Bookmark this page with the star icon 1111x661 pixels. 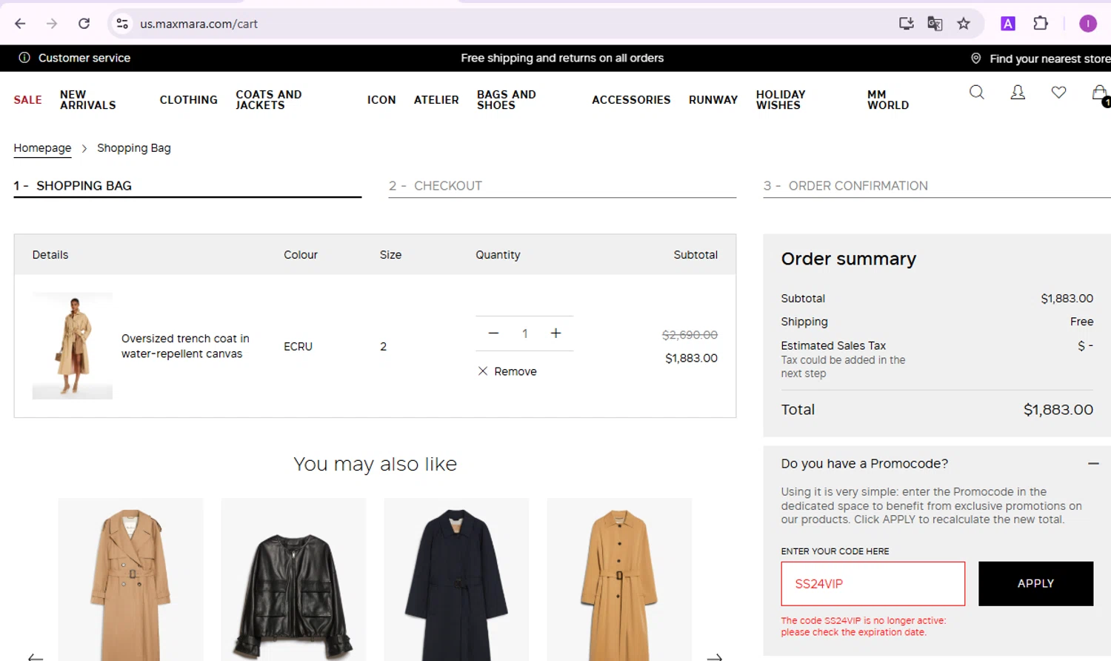click(x=963, y=24)
